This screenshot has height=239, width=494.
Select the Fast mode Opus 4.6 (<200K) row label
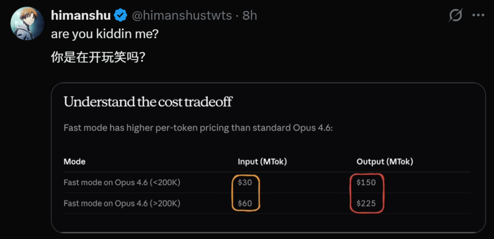pyautogui.click(x=122, y=182)
